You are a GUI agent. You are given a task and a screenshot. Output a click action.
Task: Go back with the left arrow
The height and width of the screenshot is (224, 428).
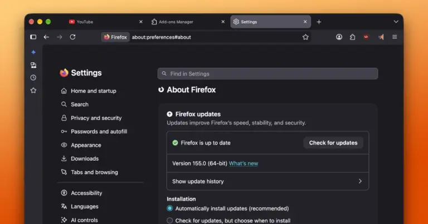46,37
